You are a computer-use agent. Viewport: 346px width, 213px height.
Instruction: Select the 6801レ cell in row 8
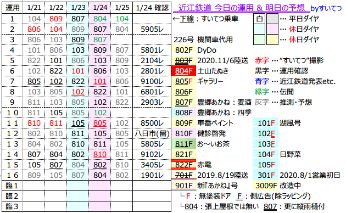tap(152, 92)
